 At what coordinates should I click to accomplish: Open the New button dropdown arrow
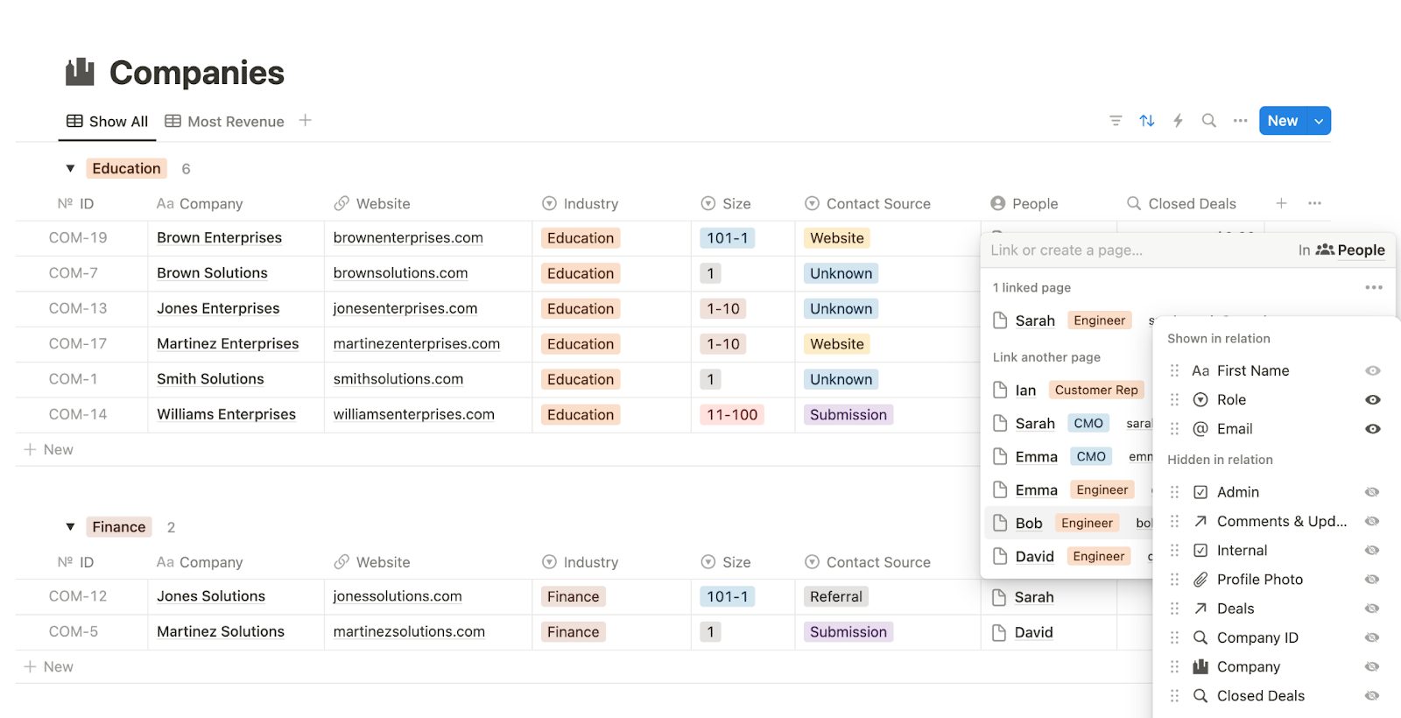[x=1319, y=121]
